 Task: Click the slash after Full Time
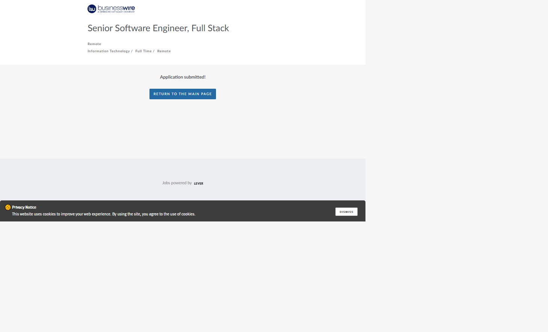pyautogui.click(x=154, y=51)
